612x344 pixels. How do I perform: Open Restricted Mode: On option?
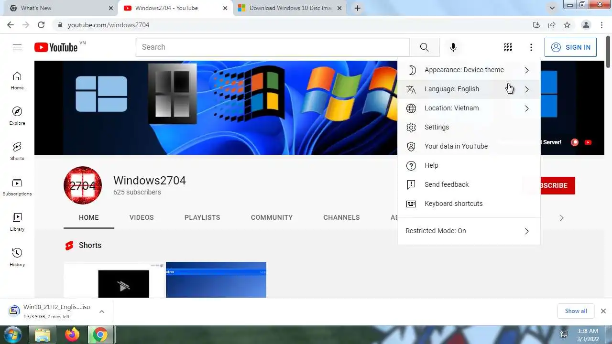[x=469, y=231]
